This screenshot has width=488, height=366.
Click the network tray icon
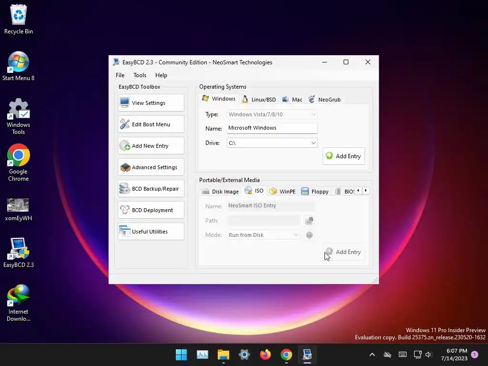point(417,355)
